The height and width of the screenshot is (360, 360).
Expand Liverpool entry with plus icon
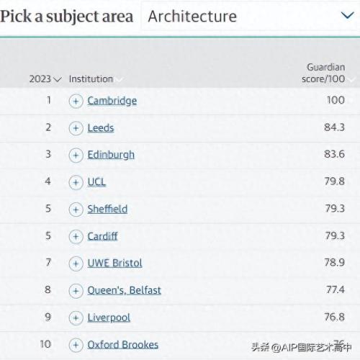click(x=76, y=318)
